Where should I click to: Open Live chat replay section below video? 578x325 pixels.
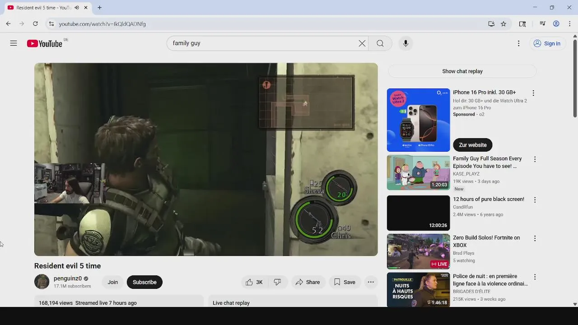tap(293, 302)
